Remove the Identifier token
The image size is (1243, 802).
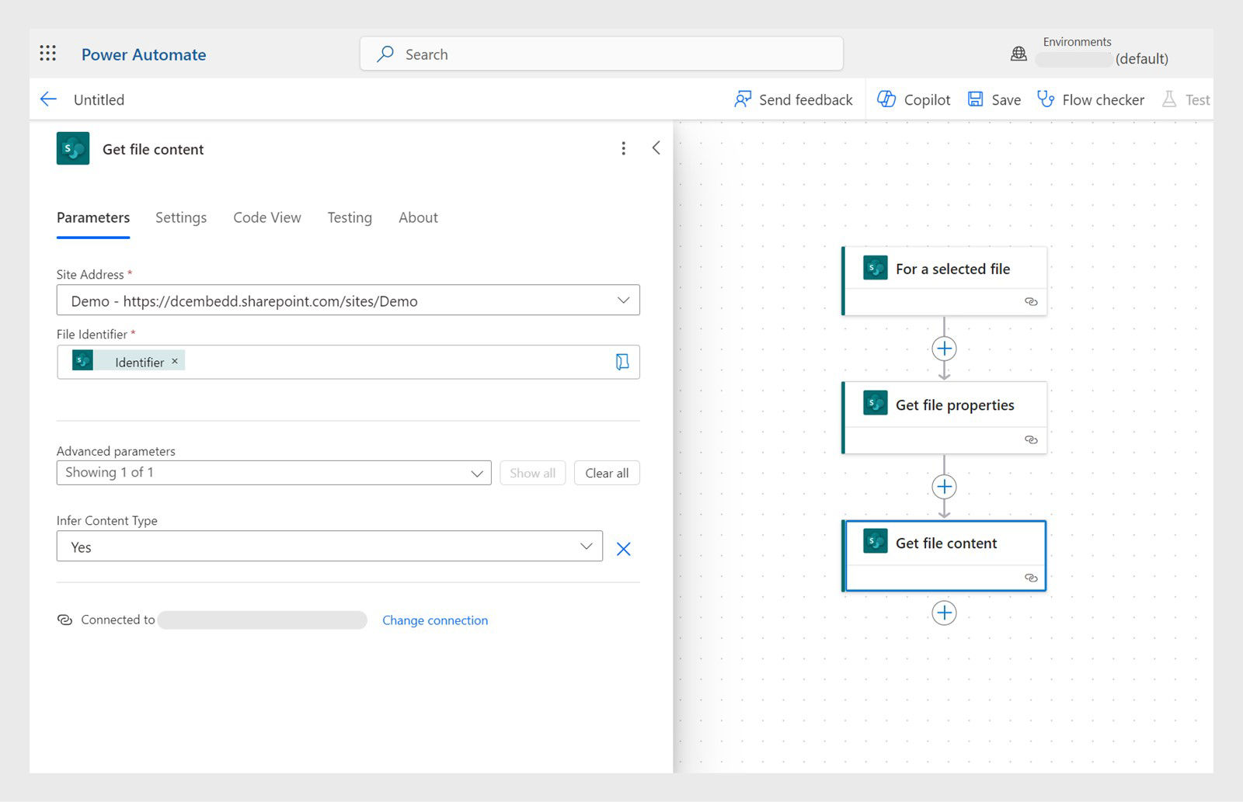[175, 361]
